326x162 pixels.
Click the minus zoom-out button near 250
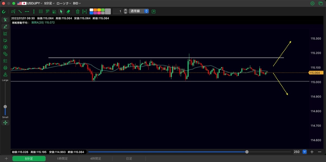pos(319,152)
